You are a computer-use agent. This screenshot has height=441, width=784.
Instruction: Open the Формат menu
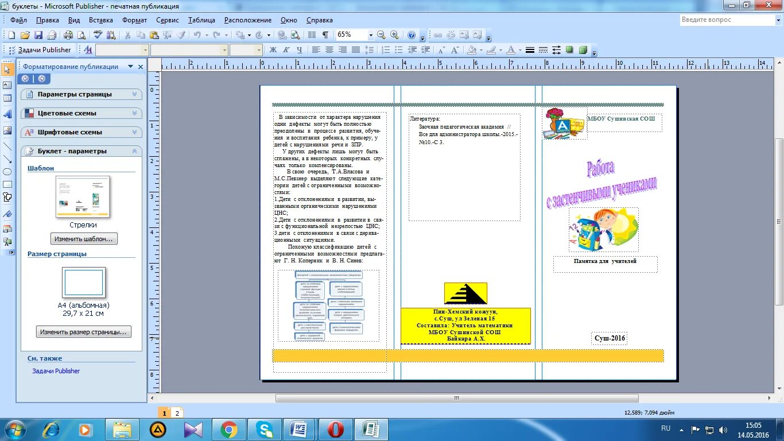tap(134, 20)
